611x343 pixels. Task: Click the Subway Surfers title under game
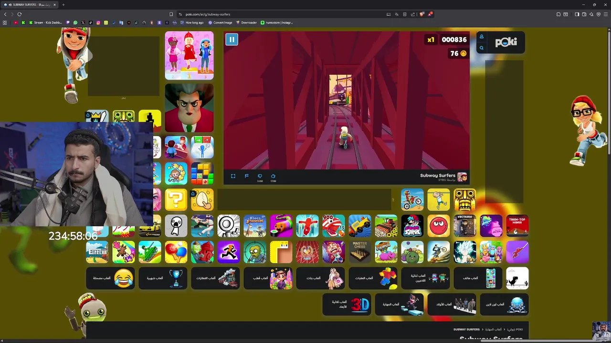click(x=437, y=175)
